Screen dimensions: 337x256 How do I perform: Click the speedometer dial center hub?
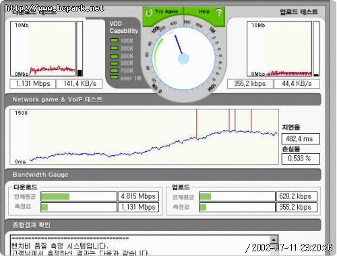coord(183,59)
